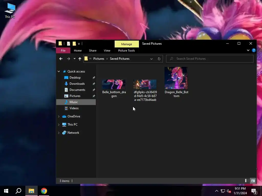Open the Action Center notifications
262x196 pixels.
point(254,191)
